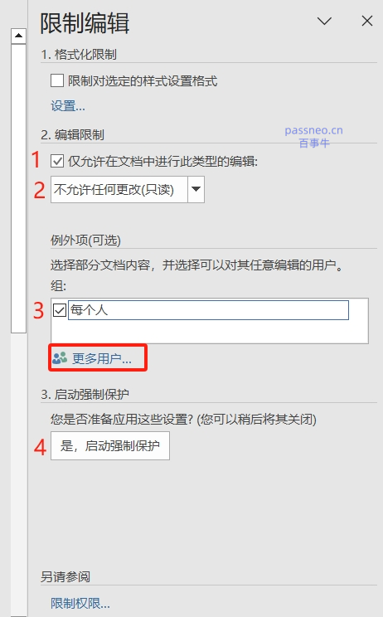Click the 3. 启动强制保护 section heading

coord(85,394)
